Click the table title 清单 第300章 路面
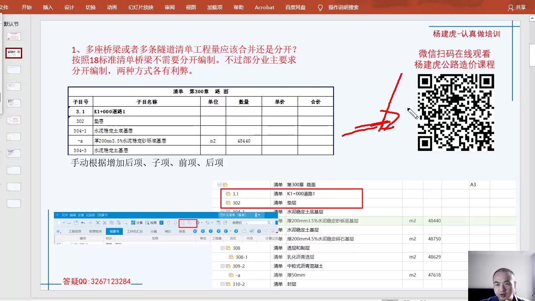The height and width of the screenshot is (301, 535). tap(201, 91)
